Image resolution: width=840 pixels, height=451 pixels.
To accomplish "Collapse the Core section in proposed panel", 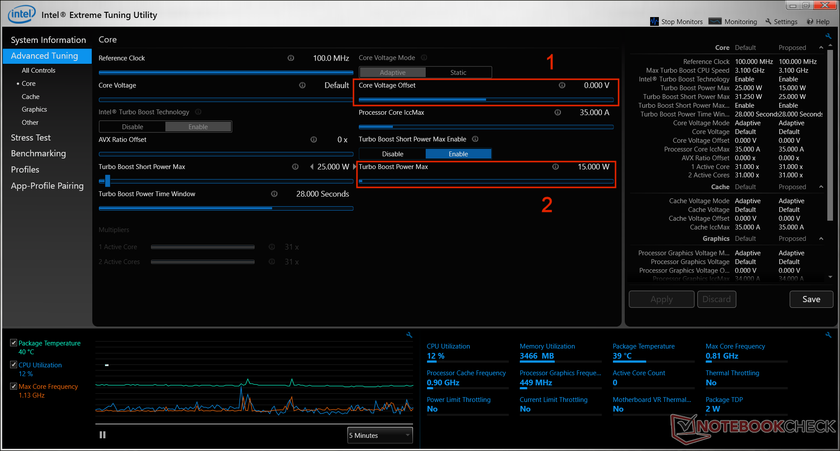I will click(821, 47).
